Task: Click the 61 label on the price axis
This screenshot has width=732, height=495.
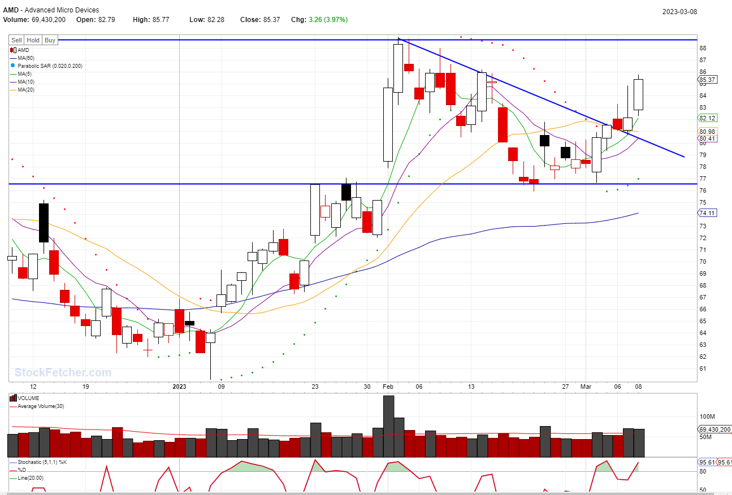Action: coord(703,368)
